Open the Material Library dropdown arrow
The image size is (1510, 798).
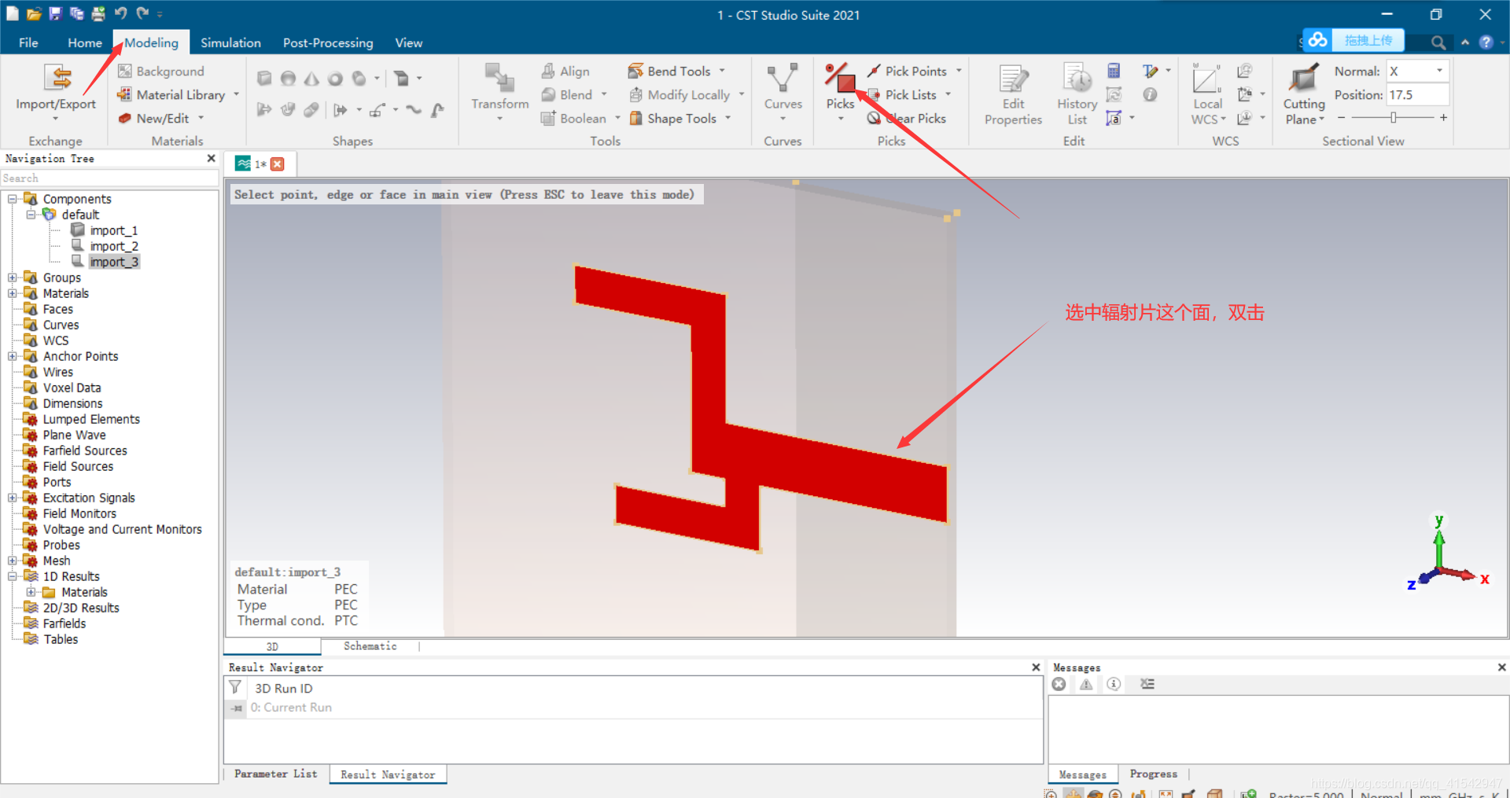tap(236, 94)
